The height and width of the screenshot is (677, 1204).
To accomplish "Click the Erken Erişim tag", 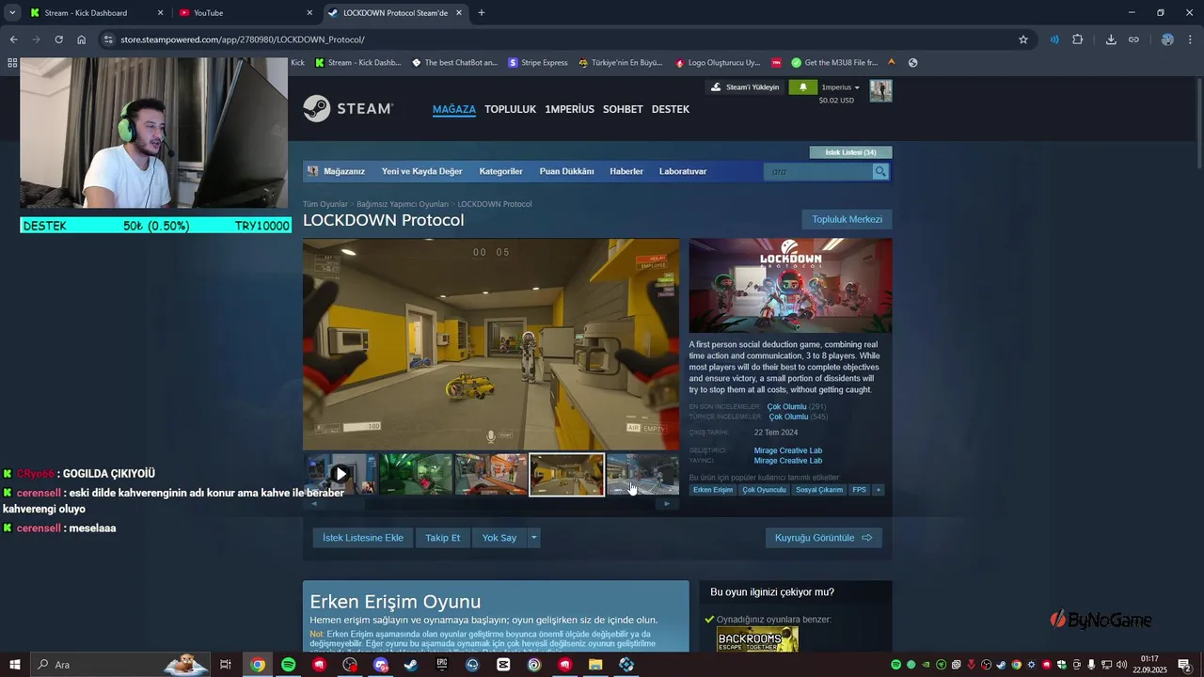I will (x=713, y=490).
